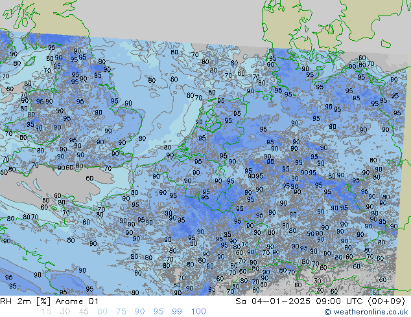Click the '(00+09)' forecast offset text

(x=386, y=301)
